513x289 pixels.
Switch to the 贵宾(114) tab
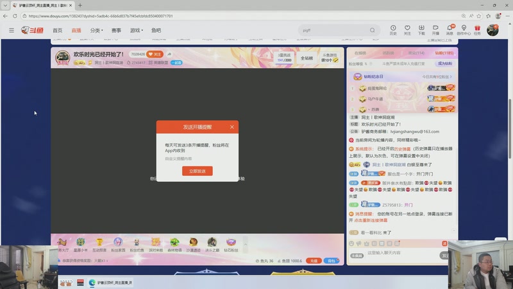[x=416, y=53]
